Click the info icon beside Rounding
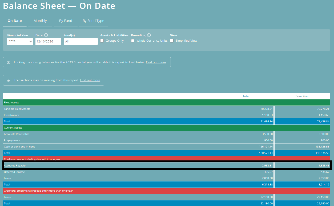The height and width of the screenshot is (206, 334). tap(149, 35)
